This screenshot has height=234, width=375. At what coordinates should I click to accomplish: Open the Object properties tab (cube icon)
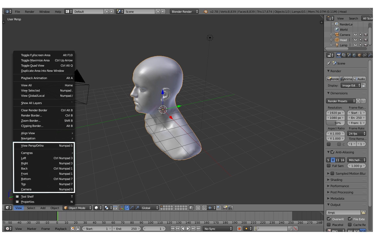click(359, 55)
